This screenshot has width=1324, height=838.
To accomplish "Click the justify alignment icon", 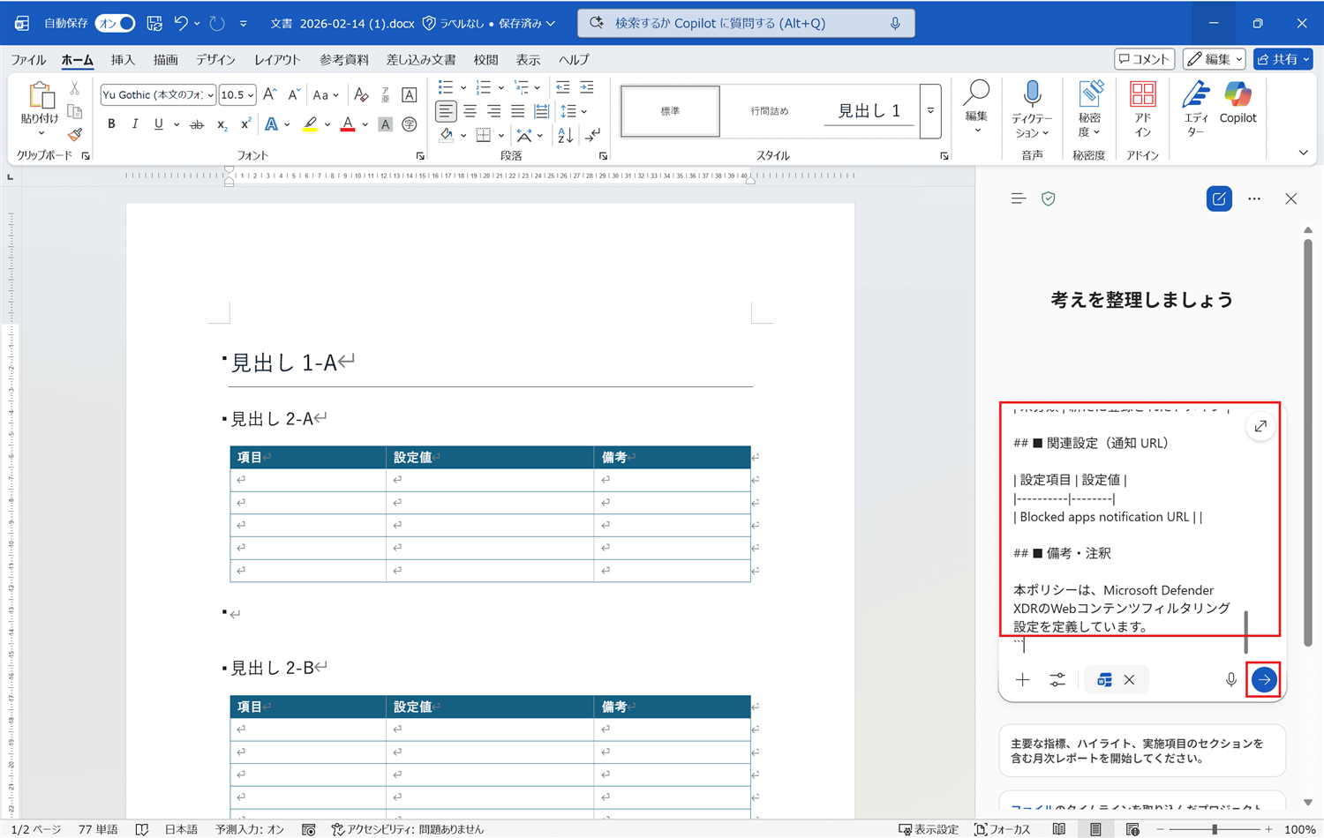I will pyautogui.click(x=517, y=111).
